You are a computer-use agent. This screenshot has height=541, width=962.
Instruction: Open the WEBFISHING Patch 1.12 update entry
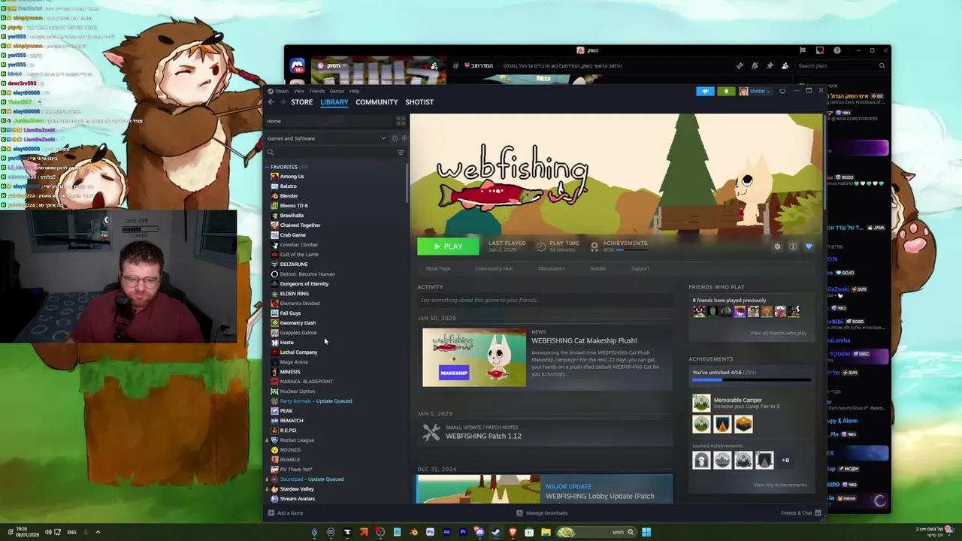pos(545,432)
